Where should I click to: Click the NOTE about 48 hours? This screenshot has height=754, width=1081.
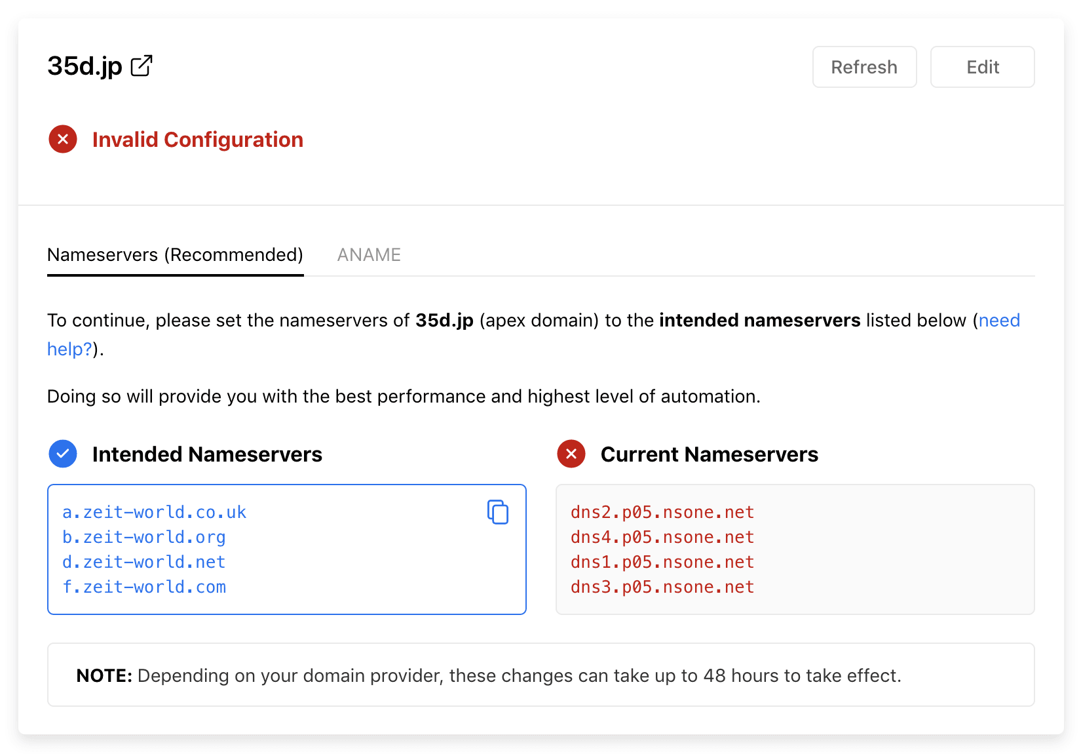coord(541,675)
